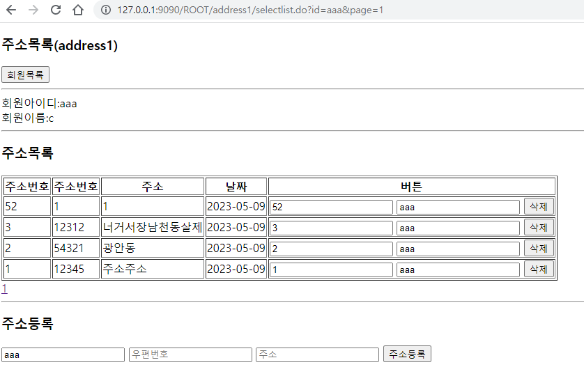Open the 회원목록 button

tap(25, 75)
